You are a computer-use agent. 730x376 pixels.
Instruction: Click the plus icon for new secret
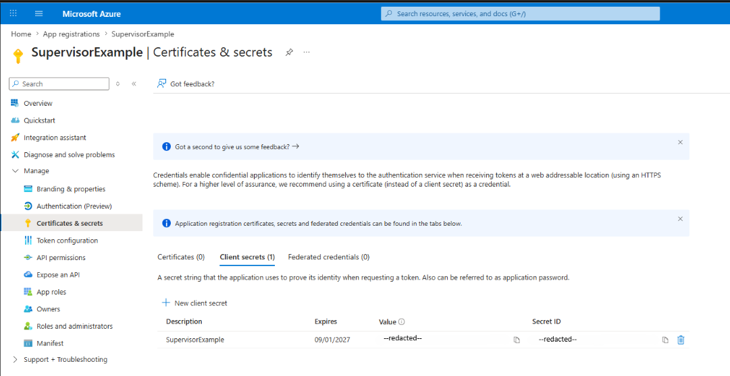point(165,303)
